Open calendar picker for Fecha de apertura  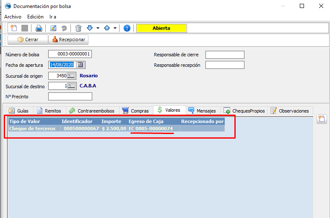click(x=80, y=65)
